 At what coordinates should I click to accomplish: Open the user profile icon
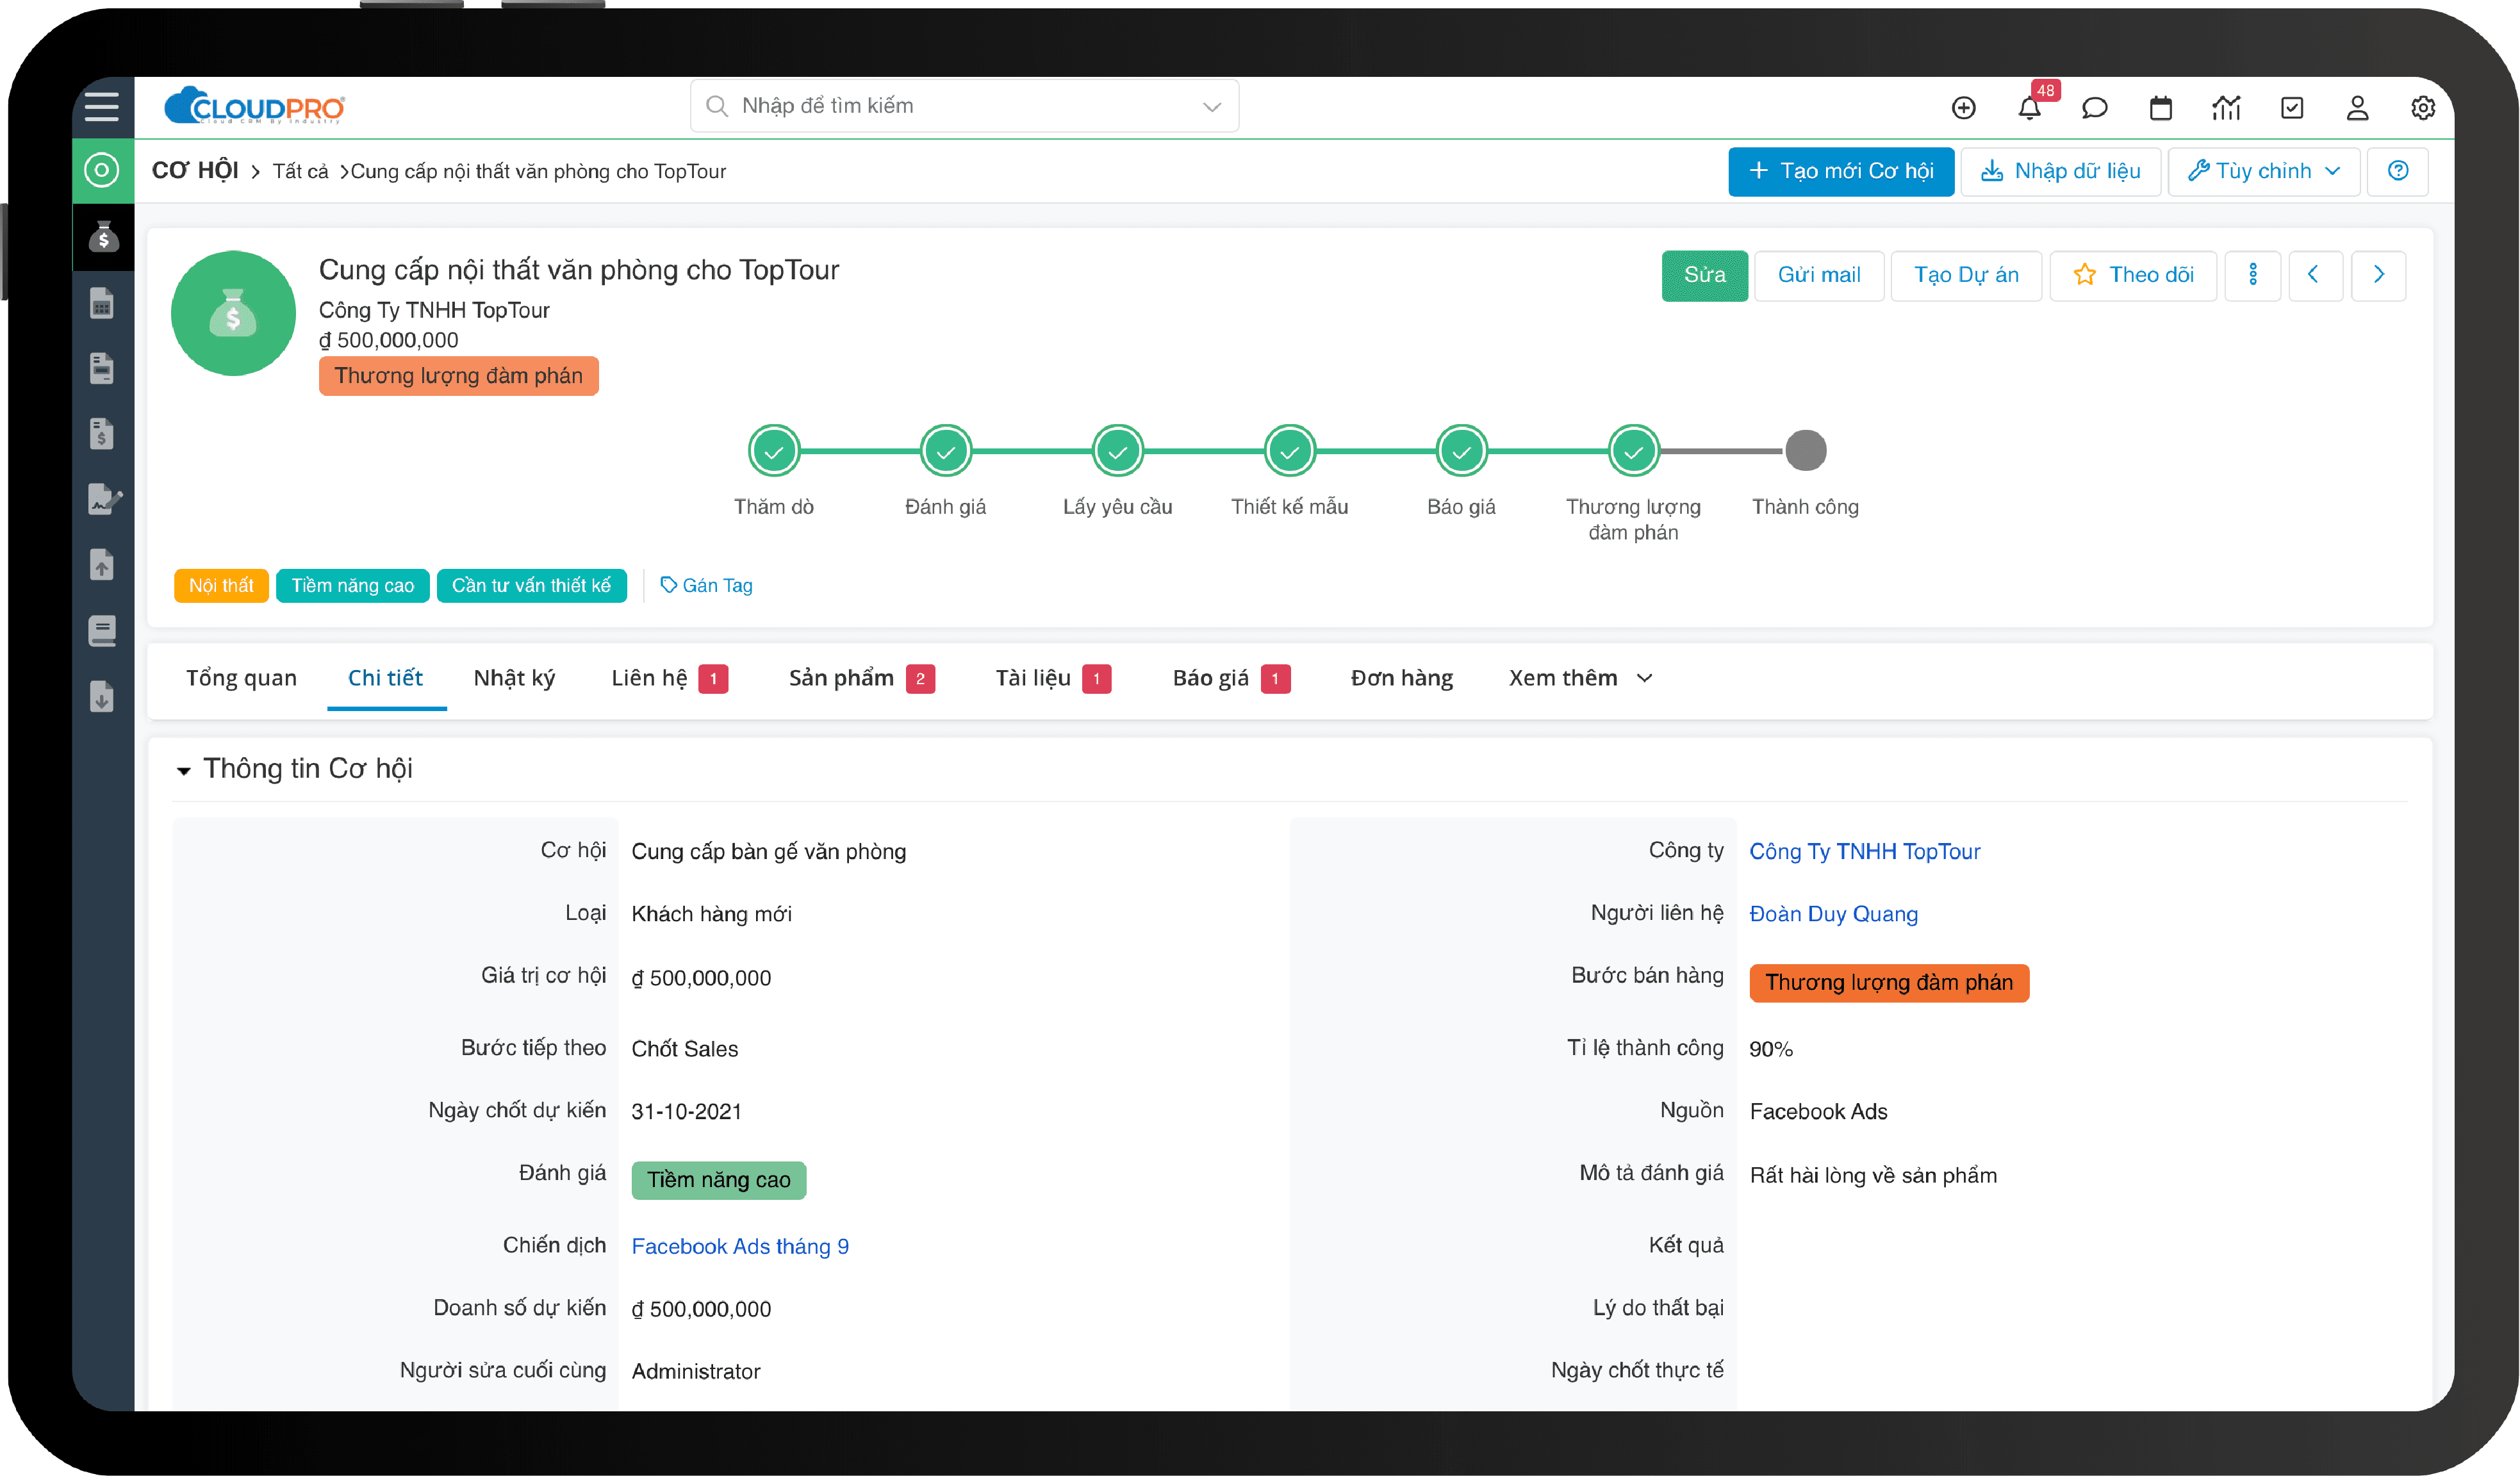[x=2357, y=108]
